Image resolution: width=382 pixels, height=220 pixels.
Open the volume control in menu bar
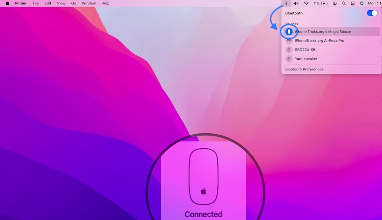296,4
